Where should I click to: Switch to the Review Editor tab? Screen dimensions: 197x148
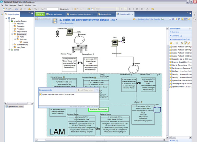106,14
